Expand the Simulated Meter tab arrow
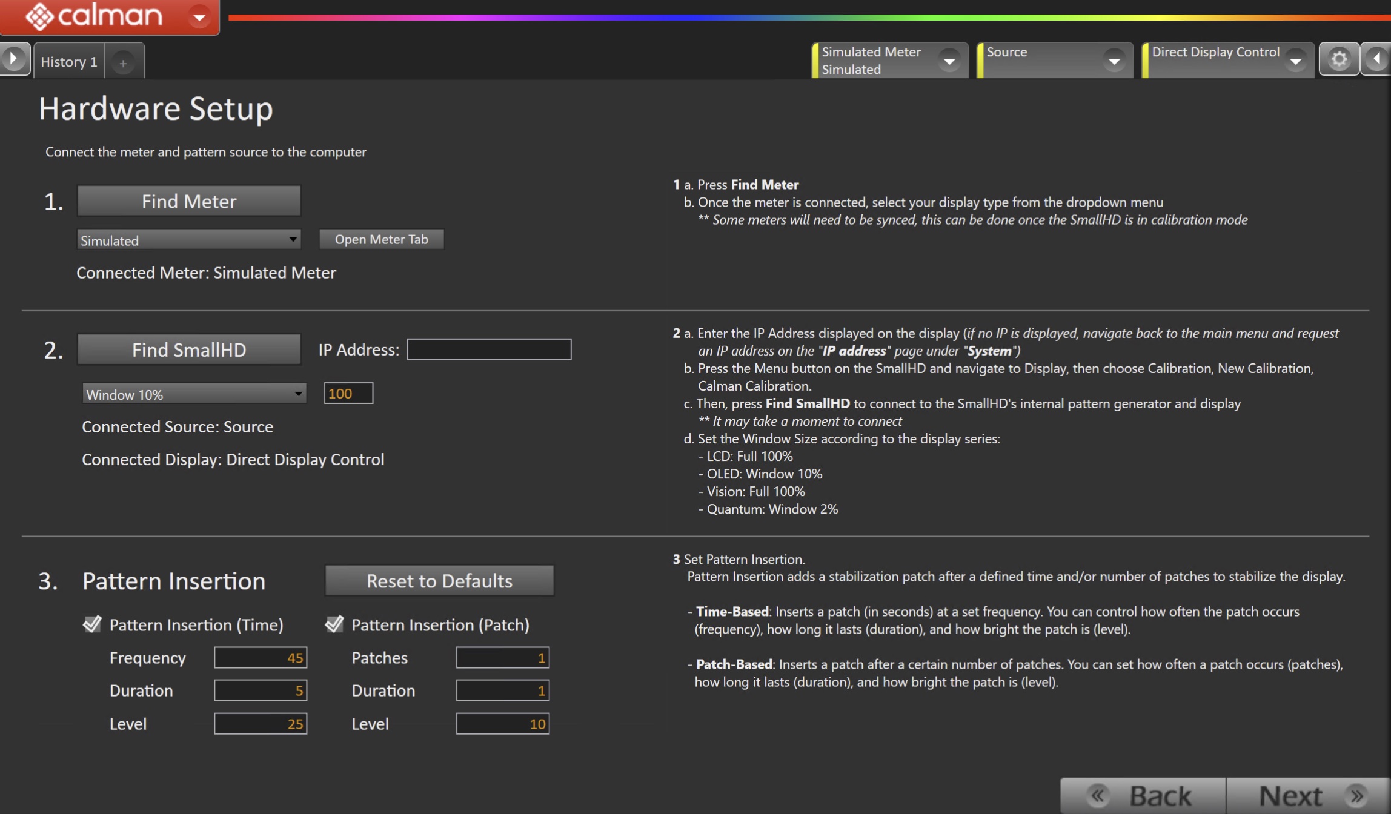Image resolution: width=1391 pixels, height=814 pixels. pyautogui.click(x=949, y=61)
